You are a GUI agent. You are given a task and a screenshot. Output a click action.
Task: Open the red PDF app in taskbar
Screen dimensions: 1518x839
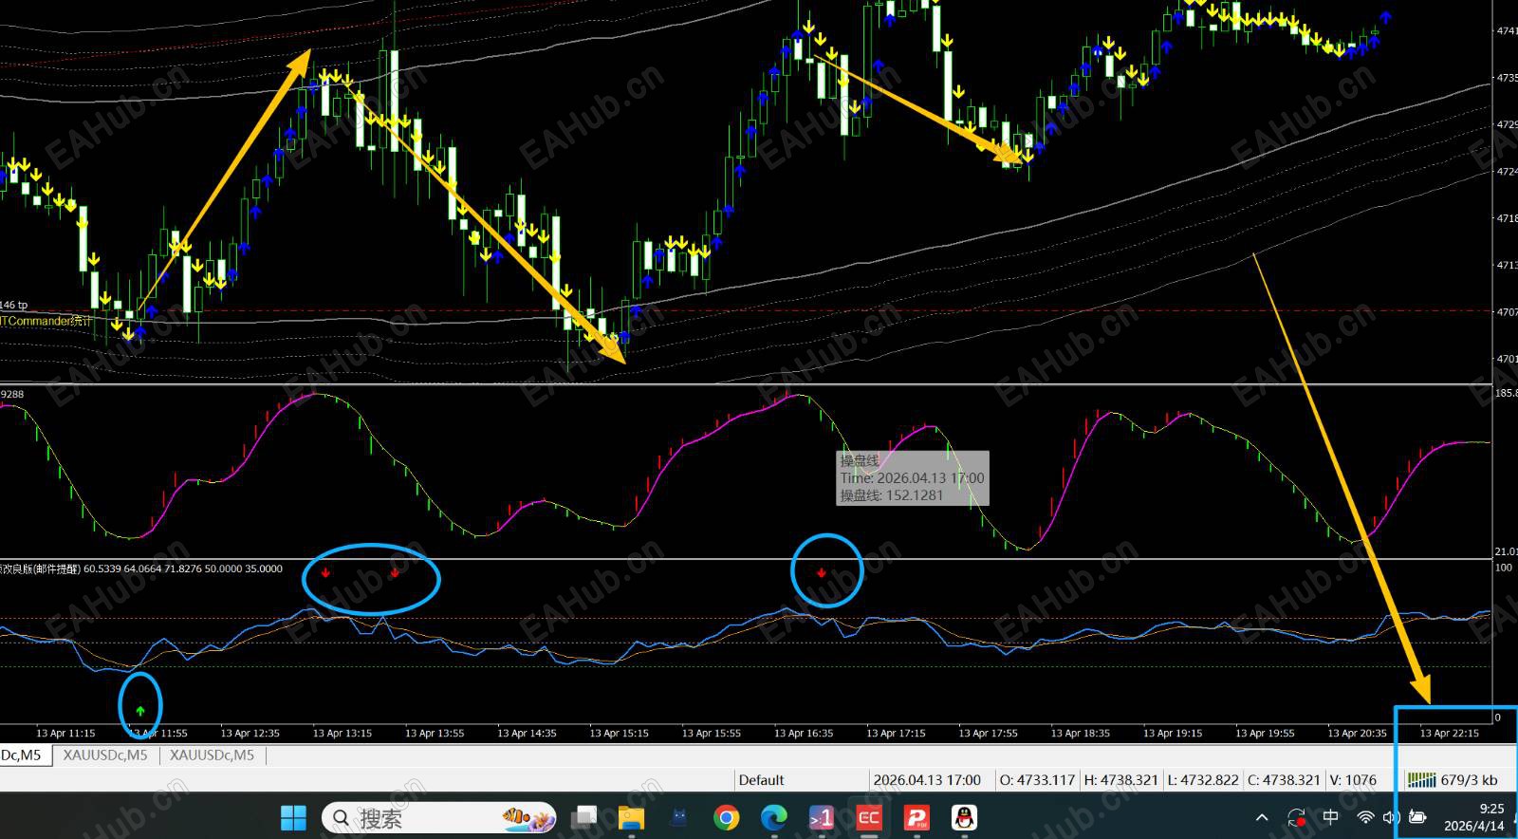click(x=916, y=817)
